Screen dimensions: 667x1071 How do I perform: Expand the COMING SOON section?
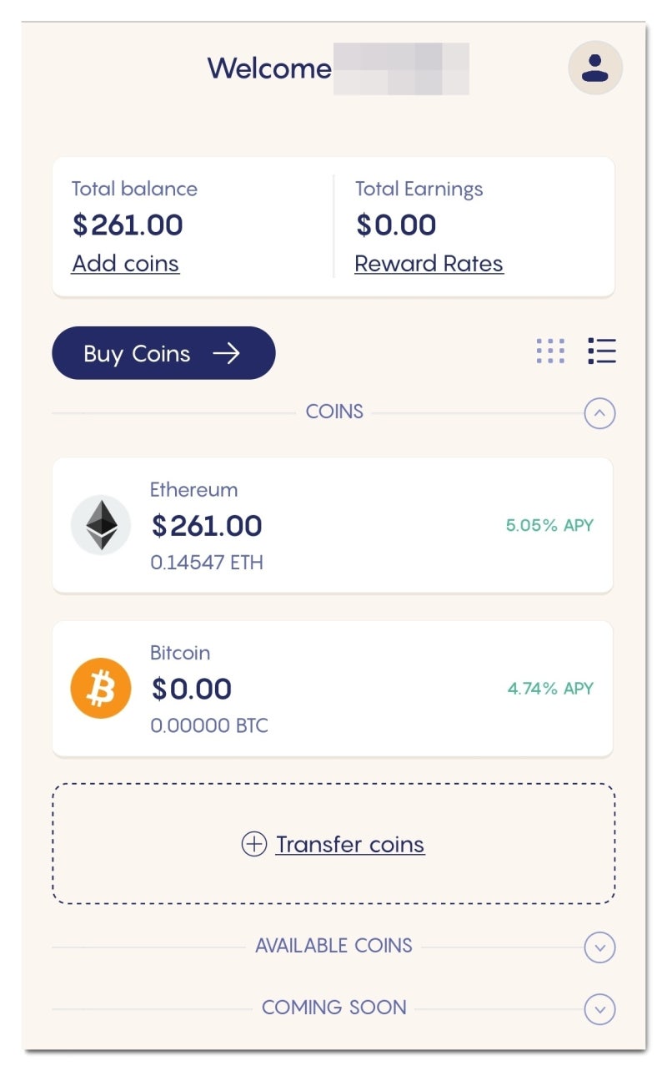tap(599, 1008)
